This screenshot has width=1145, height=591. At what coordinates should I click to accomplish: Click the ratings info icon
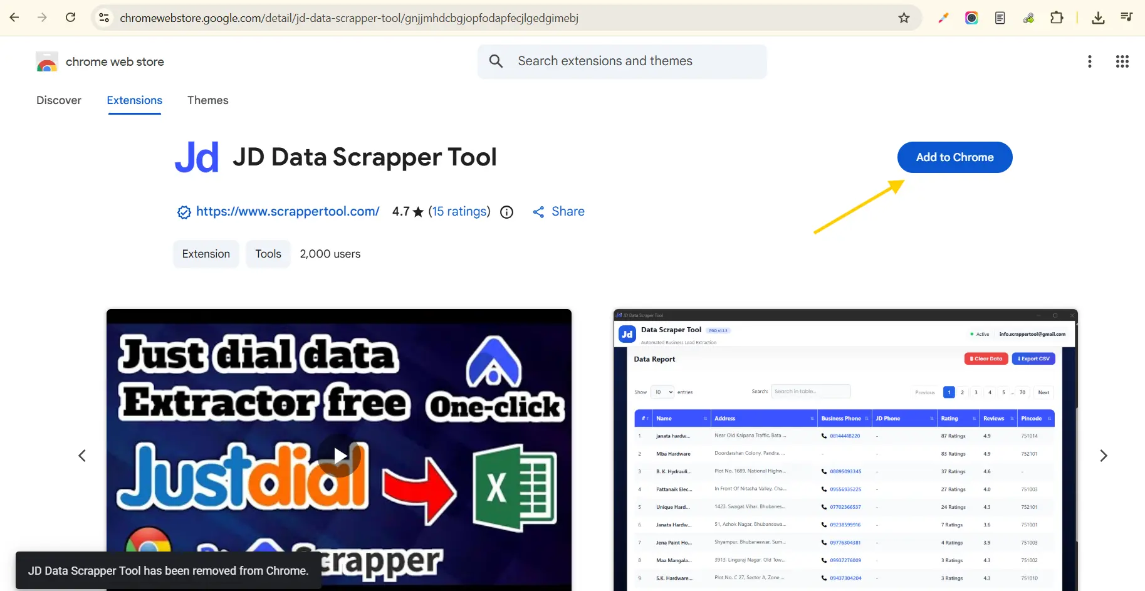pyautogui.click(x=506, y=212)
